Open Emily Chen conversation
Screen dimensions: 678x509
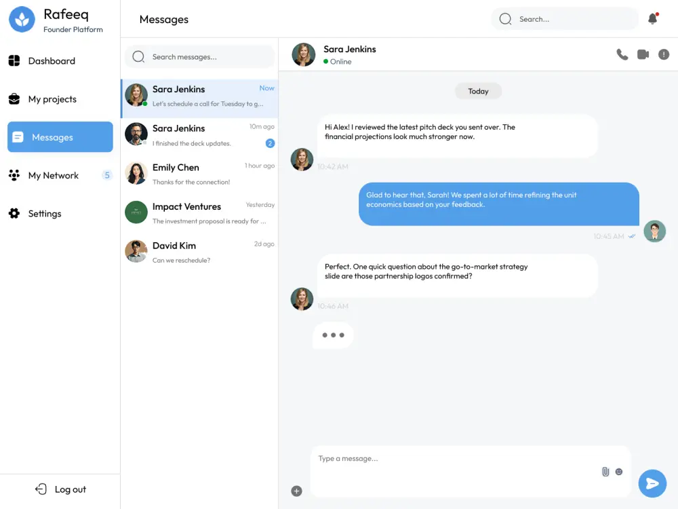pos(199,176)
